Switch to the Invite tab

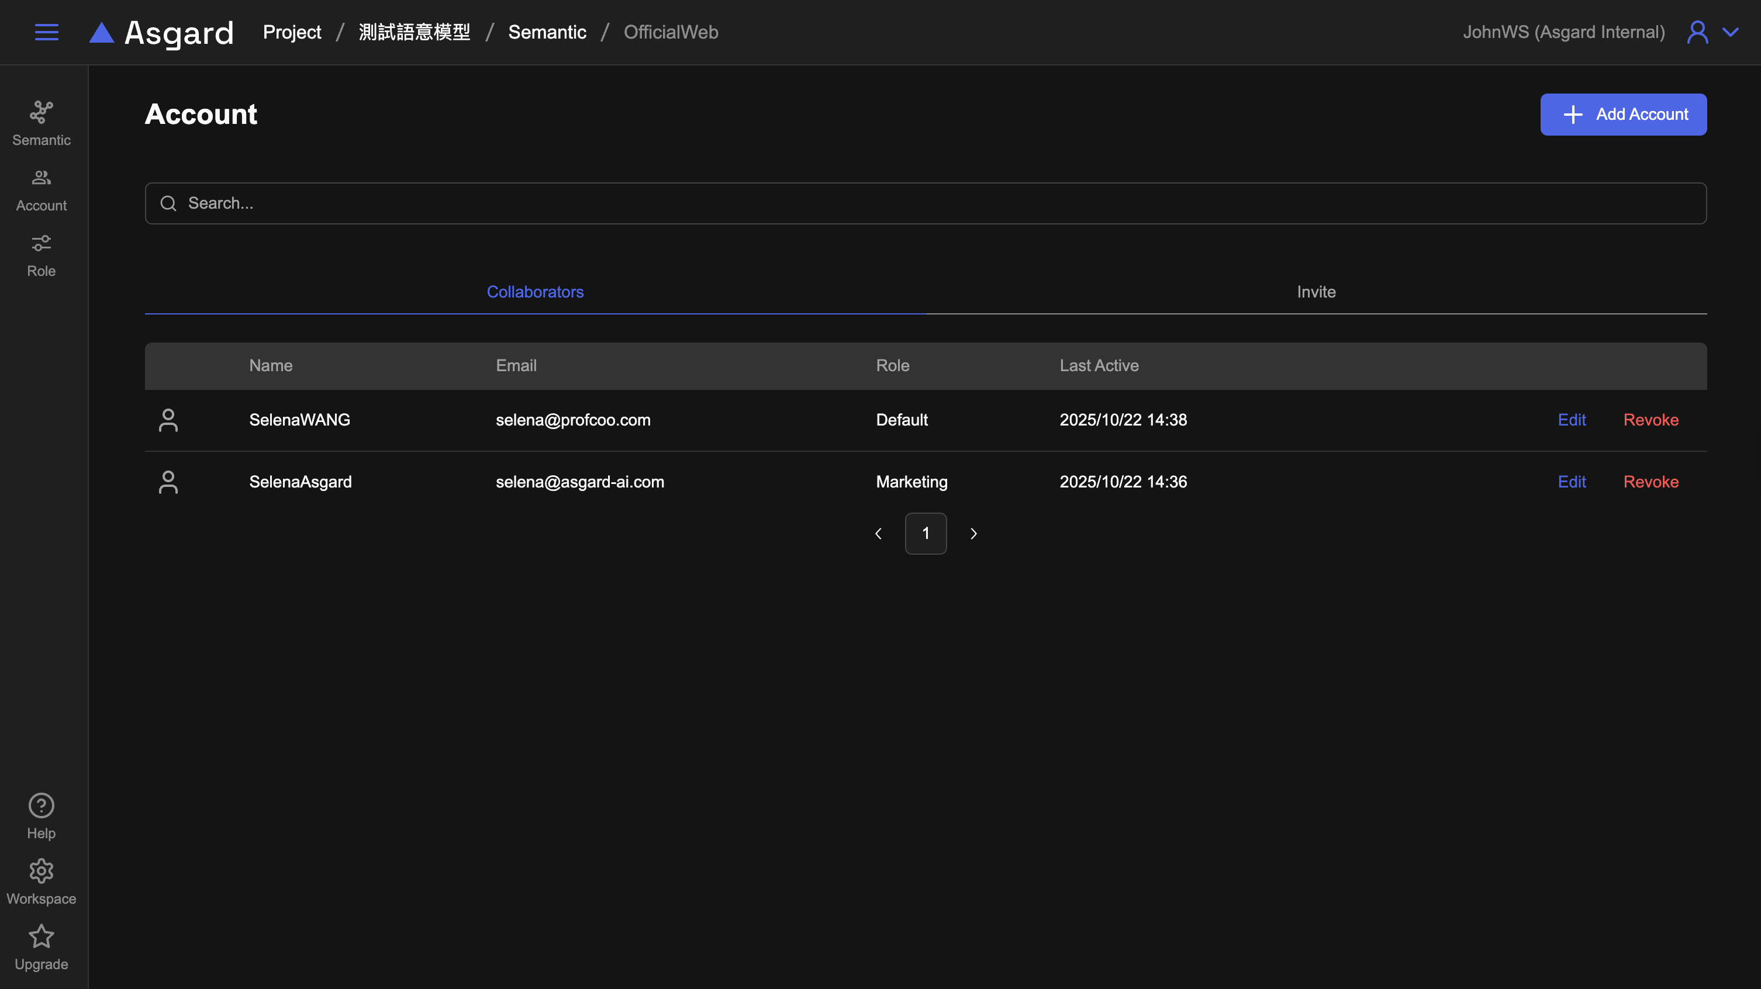click(x=1316, y=292)
